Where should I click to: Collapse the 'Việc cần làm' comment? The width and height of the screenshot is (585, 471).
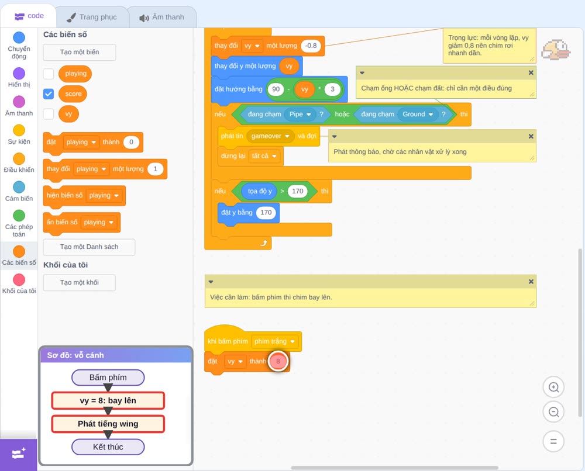pos(211,282)
